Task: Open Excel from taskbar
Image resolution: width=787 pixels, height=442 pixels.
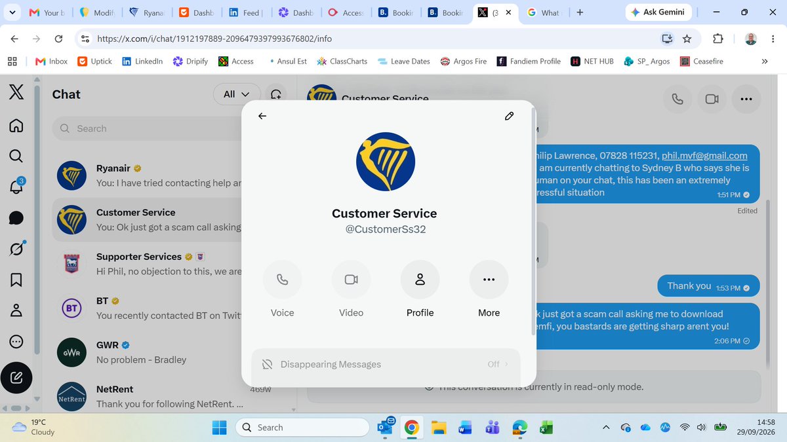Action: point(546,427)
